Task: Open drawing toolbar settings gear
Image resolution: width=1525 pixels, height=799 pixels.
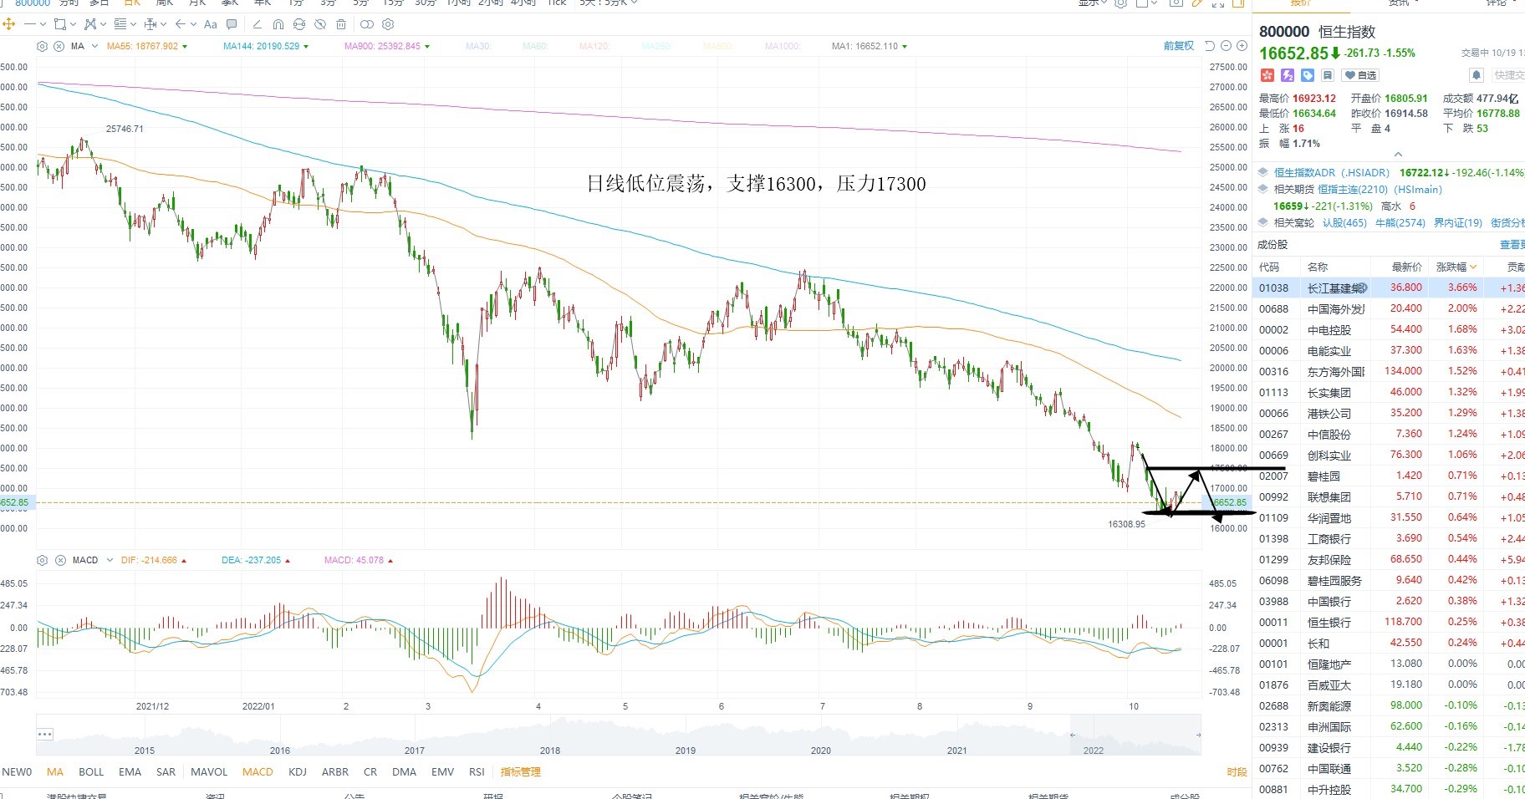Action: click(388, 24)
